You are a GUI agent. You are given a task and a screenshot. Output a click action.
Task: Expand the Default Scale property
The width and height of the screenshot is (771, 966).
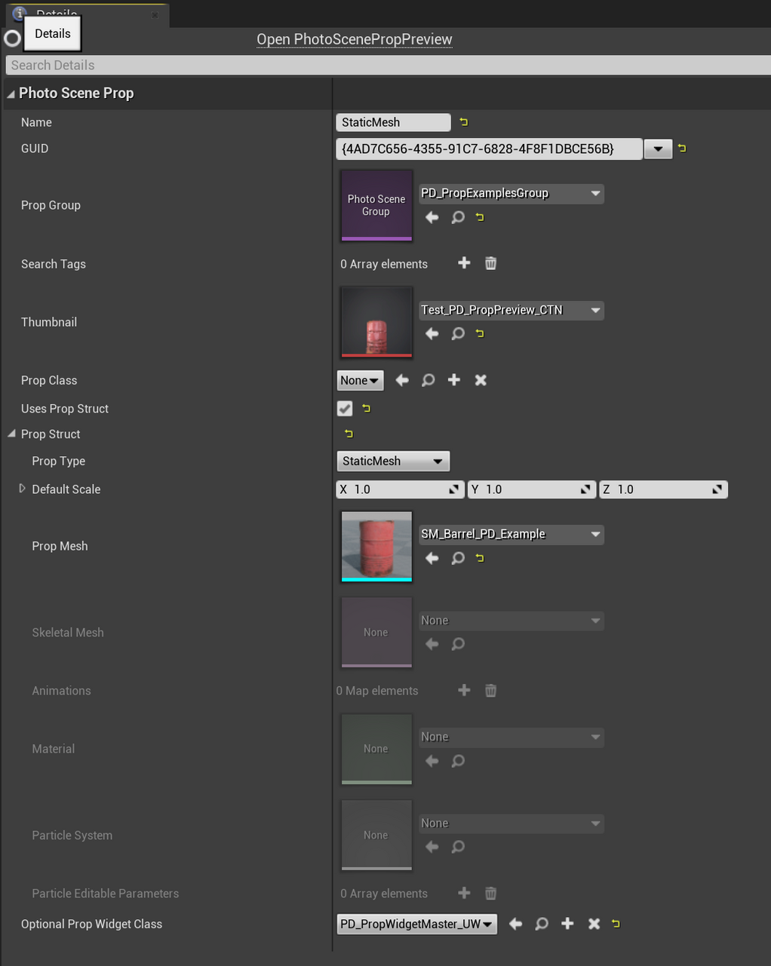[x=23, y=489]
